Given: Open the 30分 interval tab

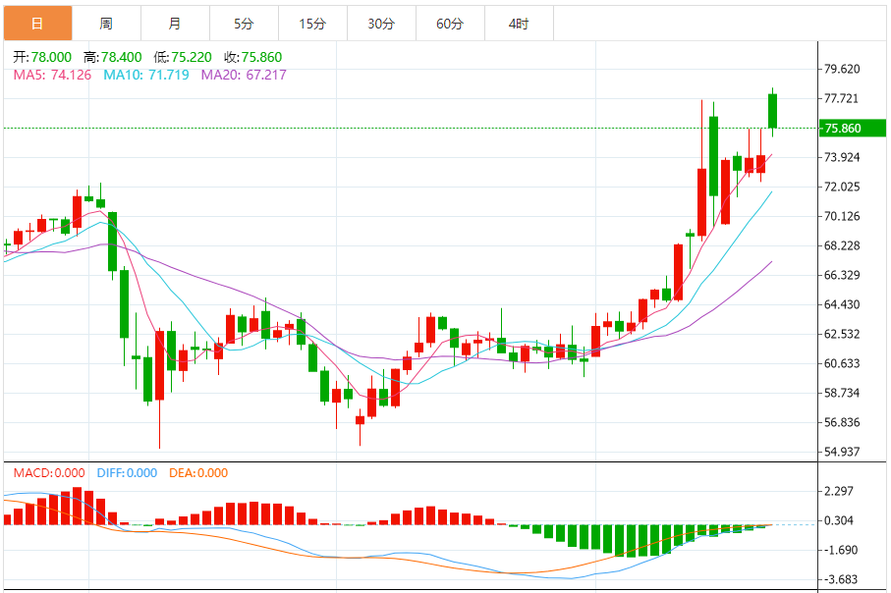Looking at the screenshot, I should point(381,24).
